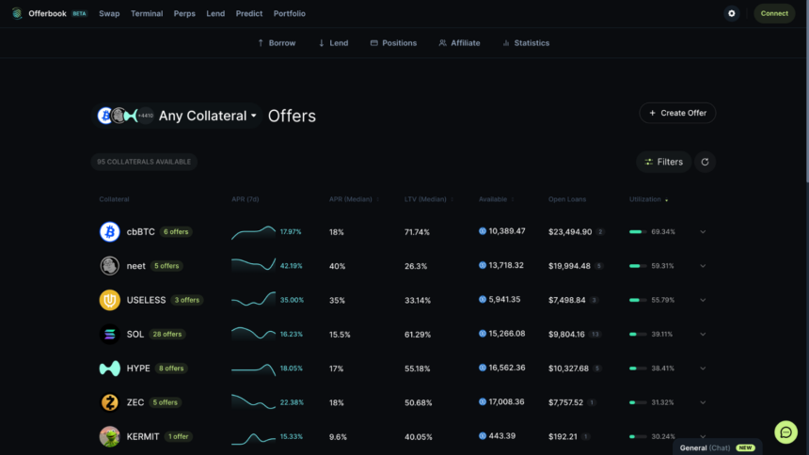Image resolution: width=809 pixels, height=455 pixels.
Task: Click the Offerbook logo icon
Action: pos(17,13)
